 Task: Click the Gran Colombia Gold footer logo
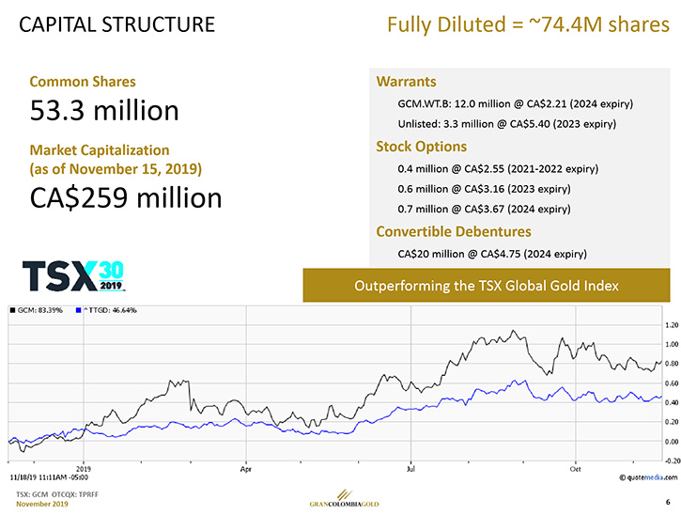(345, 498)
